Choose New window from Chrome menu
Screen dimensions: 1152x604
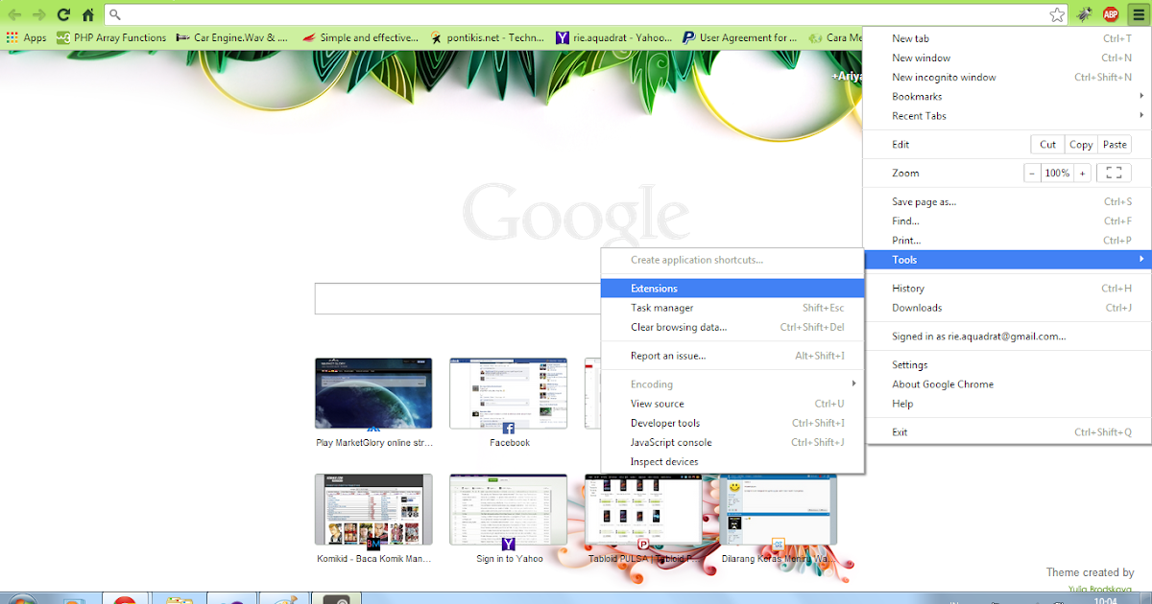[1006, 58]
